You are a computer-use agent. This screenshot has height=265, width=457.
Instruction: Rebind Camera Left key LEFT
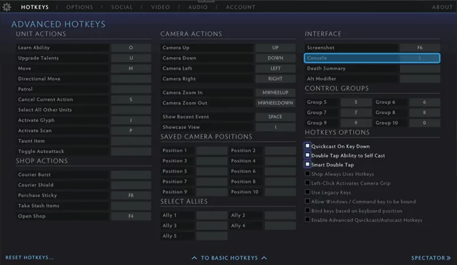pos(275,68)
